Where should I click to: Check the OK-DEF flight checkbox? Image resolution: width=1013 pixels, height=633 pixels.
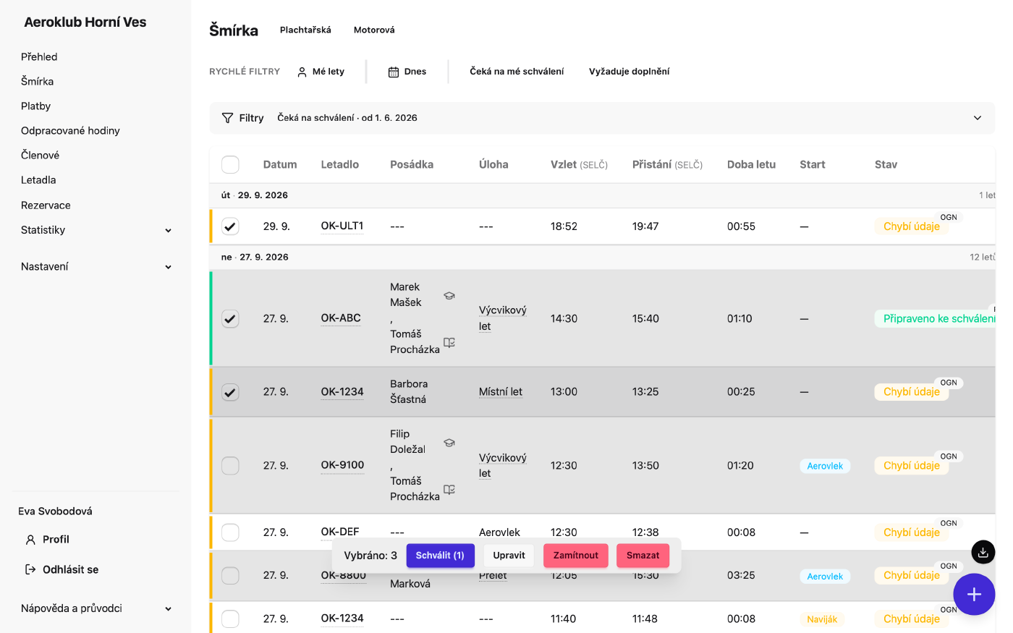(230, 532)
